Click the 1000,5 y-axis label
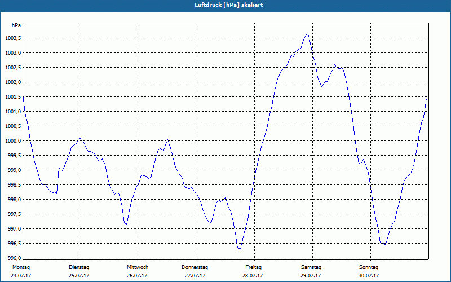The image size is (451, 282). tap(13, 126)
